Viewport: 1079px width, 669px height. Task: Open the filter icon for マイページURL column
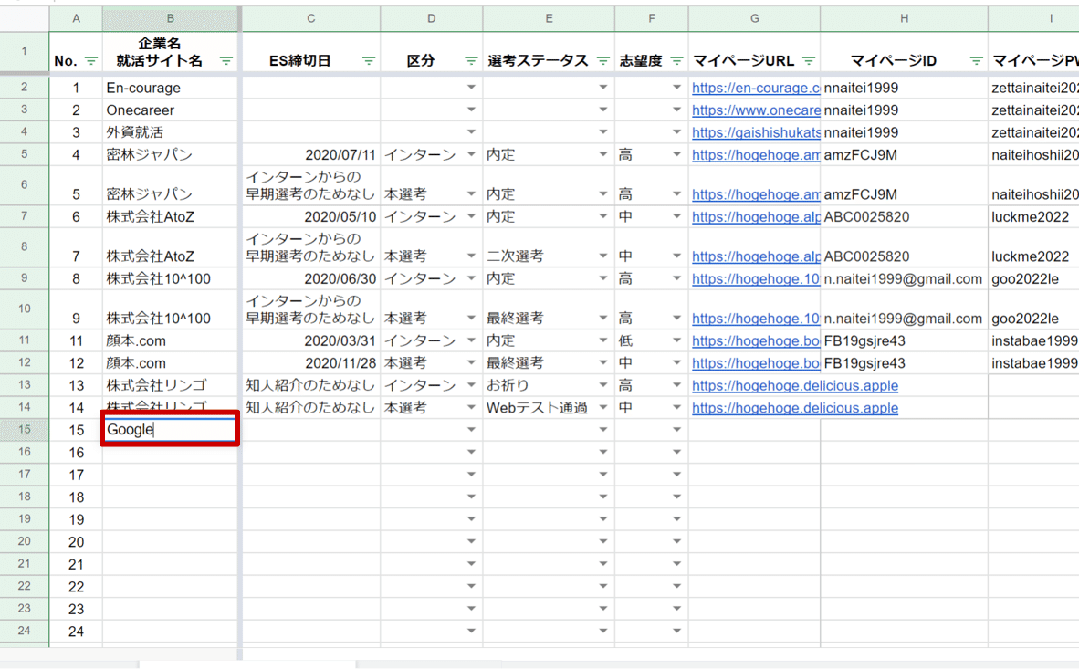(809, 61)
